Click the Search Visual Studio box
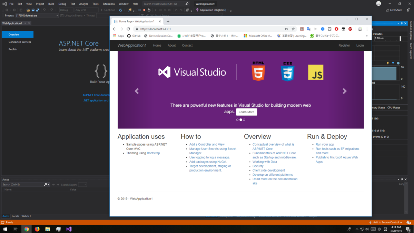The width and height of the screenshot is (414, 233). coord(166,4)
